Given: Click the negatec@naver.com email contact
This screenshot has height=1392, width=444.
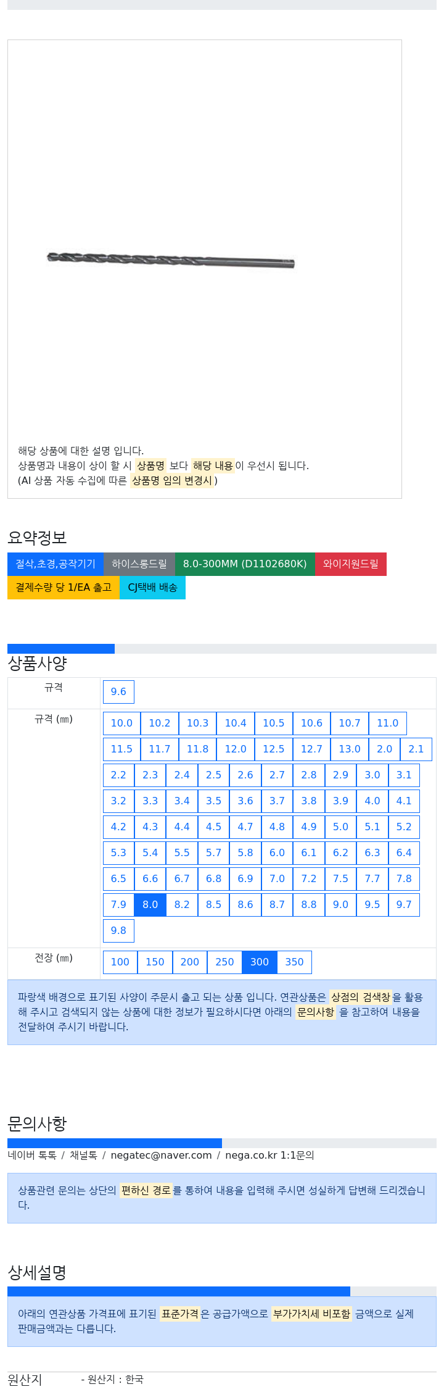Looking at the screenshot, I should (161, 1155).
